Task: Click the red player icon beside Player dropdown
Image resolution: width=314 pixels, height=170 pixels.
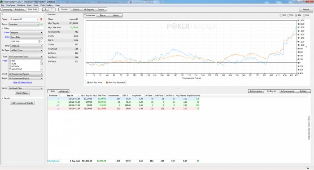Action: (41, 19)
